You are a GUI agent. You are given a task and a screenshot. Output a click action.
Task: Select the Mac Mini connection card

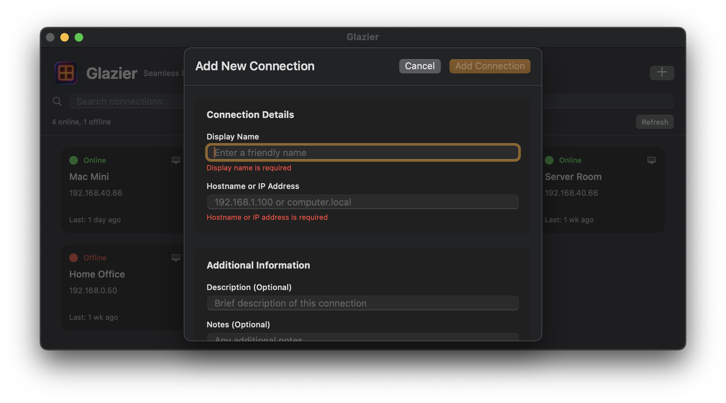(x=108, y=190)
